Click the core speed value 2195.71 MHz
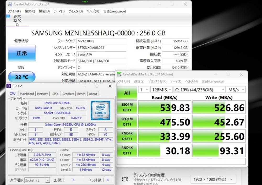This screenshot has height=185, width=262. [x=42, y=155]
